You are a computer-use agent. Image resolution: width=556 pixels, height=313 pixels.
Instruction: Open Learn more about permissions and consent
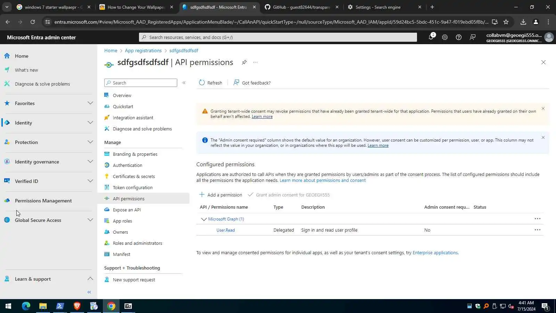pyautogui.click(x=322, y=180)
